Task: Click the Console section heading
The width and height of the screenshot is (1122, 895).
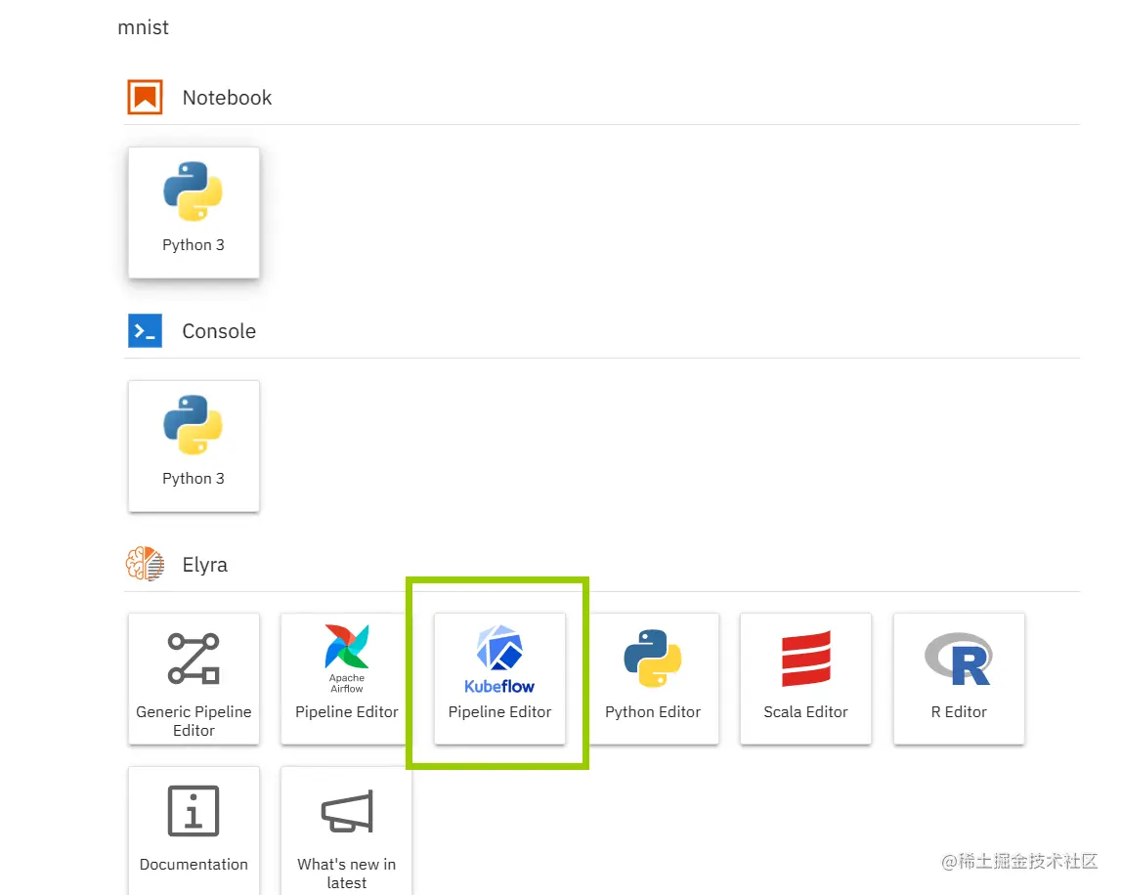Action: point(219,331)
